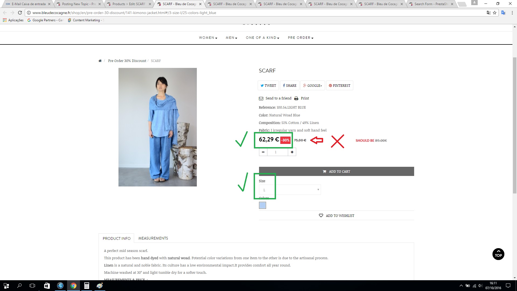Open the Size dropdown
Viewport: 517px width, 291px height.
tap(290, 190)
